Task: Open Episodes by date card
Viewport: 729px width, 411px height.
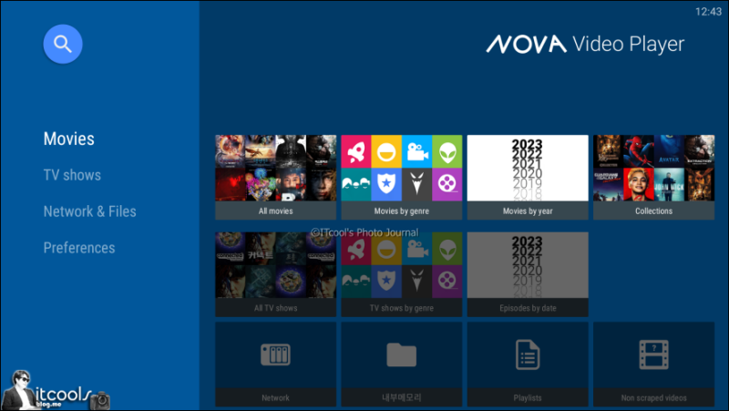Action: point(528,274)
